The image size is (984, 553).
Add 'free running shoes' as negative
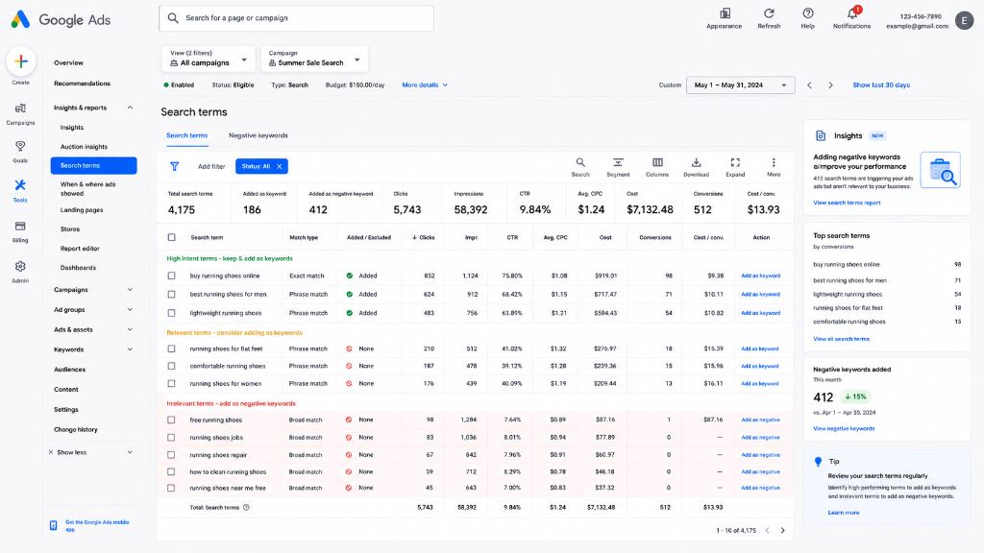tap(761, 421)
